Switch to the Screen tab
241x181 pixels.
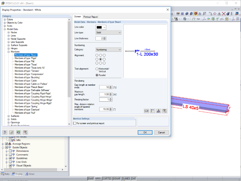[x=78, y=17]
